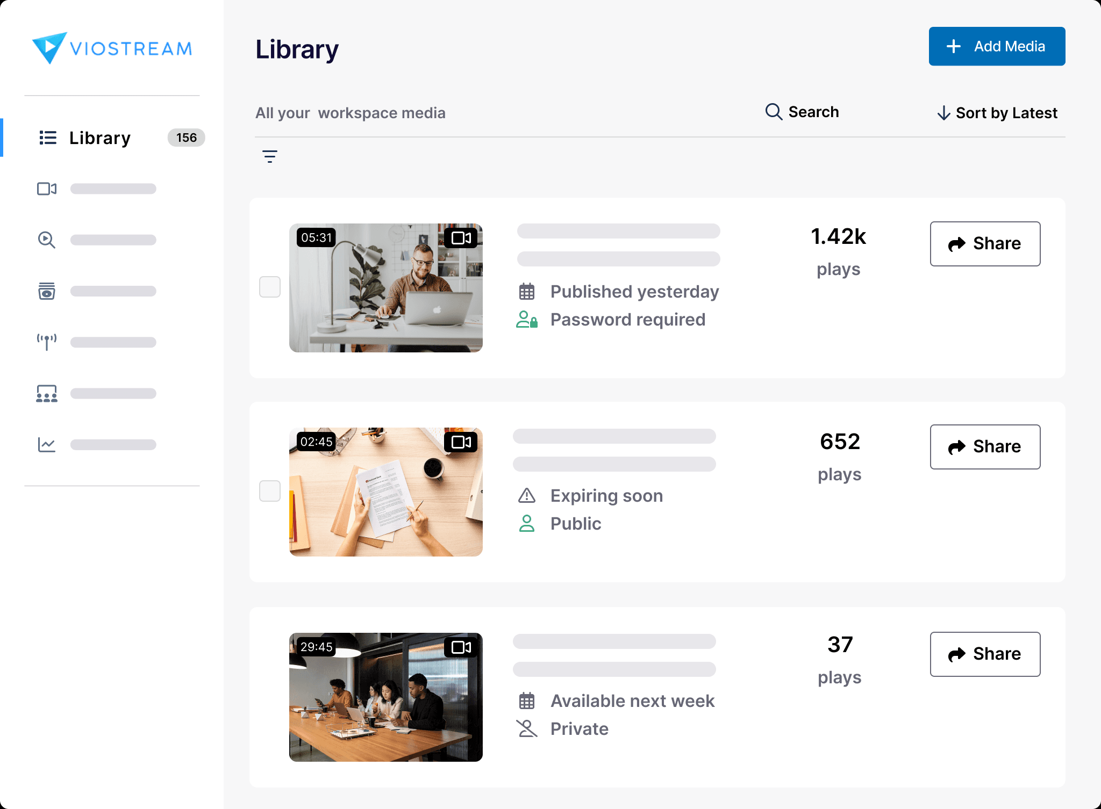Share the video with 37 plays
Viewport: 1101px width, 809px height.
pos(985,654)
